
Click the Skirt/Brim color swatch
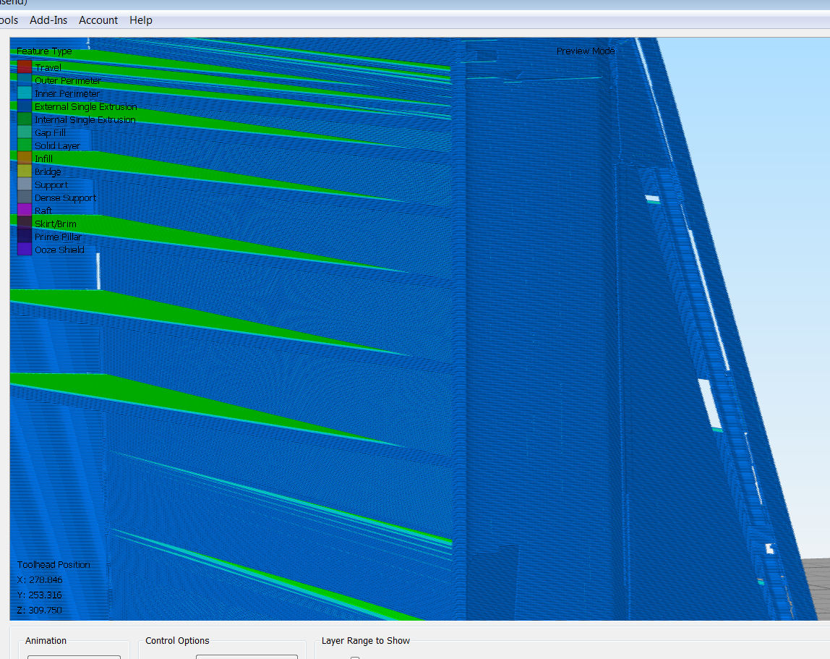(25, 223)
